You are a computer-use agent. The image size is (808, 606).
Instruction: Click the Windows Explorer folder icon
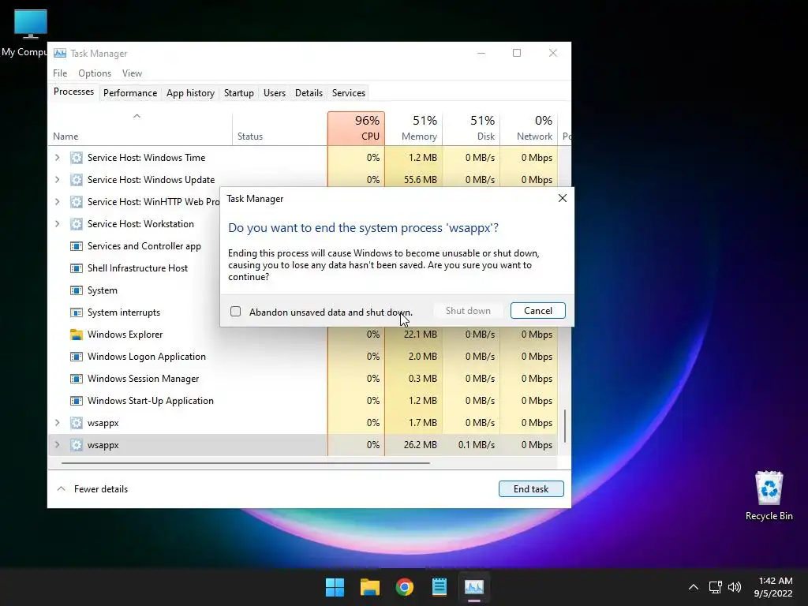coord(77,335)
